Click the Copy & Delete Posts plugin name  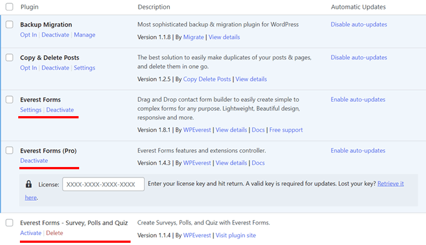pyautogui.click(x=49, y=58)
